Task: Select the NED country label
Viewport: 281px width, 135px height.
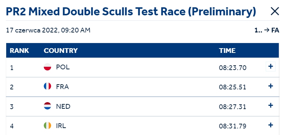Action: 63,106
